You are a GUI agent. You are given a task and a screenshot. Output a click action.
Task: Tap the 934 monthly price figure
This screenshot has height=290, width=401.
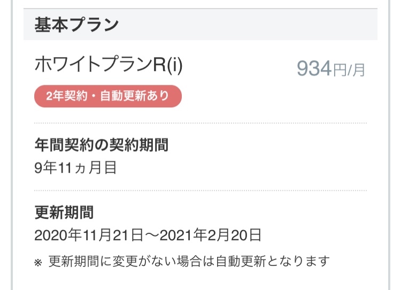pos(314,68)
